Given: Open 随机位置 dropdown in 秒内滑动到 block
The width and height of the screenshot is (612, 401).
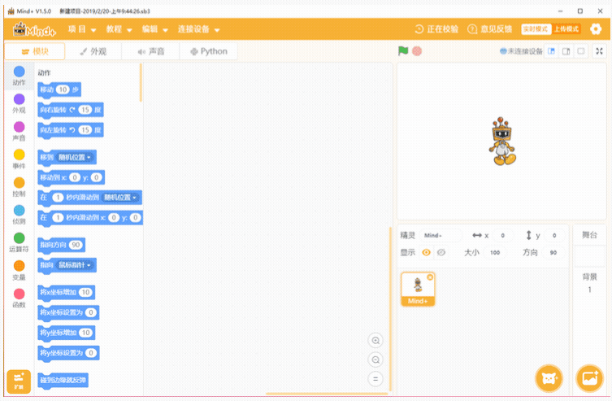Looking at the screenshot, I should click(x=120, y=198).
